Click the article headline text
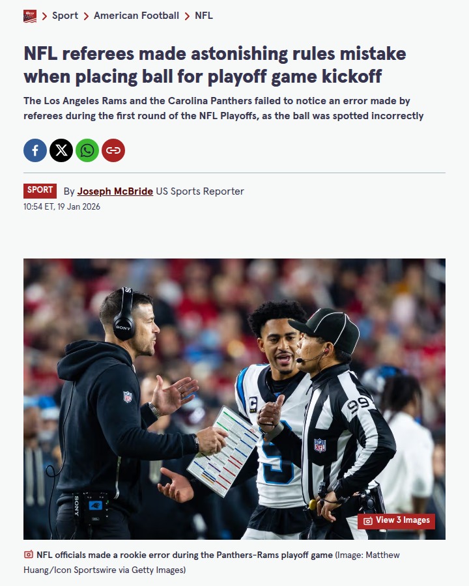The height and width of the screenshot is (586, 469). [x=215, y=65]
